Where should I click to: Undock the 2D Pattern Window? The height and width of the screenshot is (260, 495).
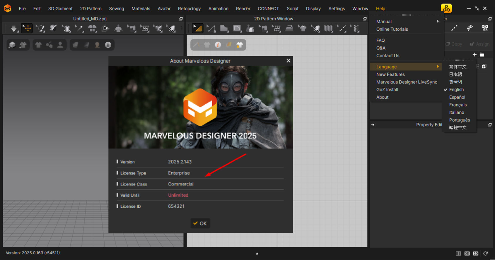[365, 19]
